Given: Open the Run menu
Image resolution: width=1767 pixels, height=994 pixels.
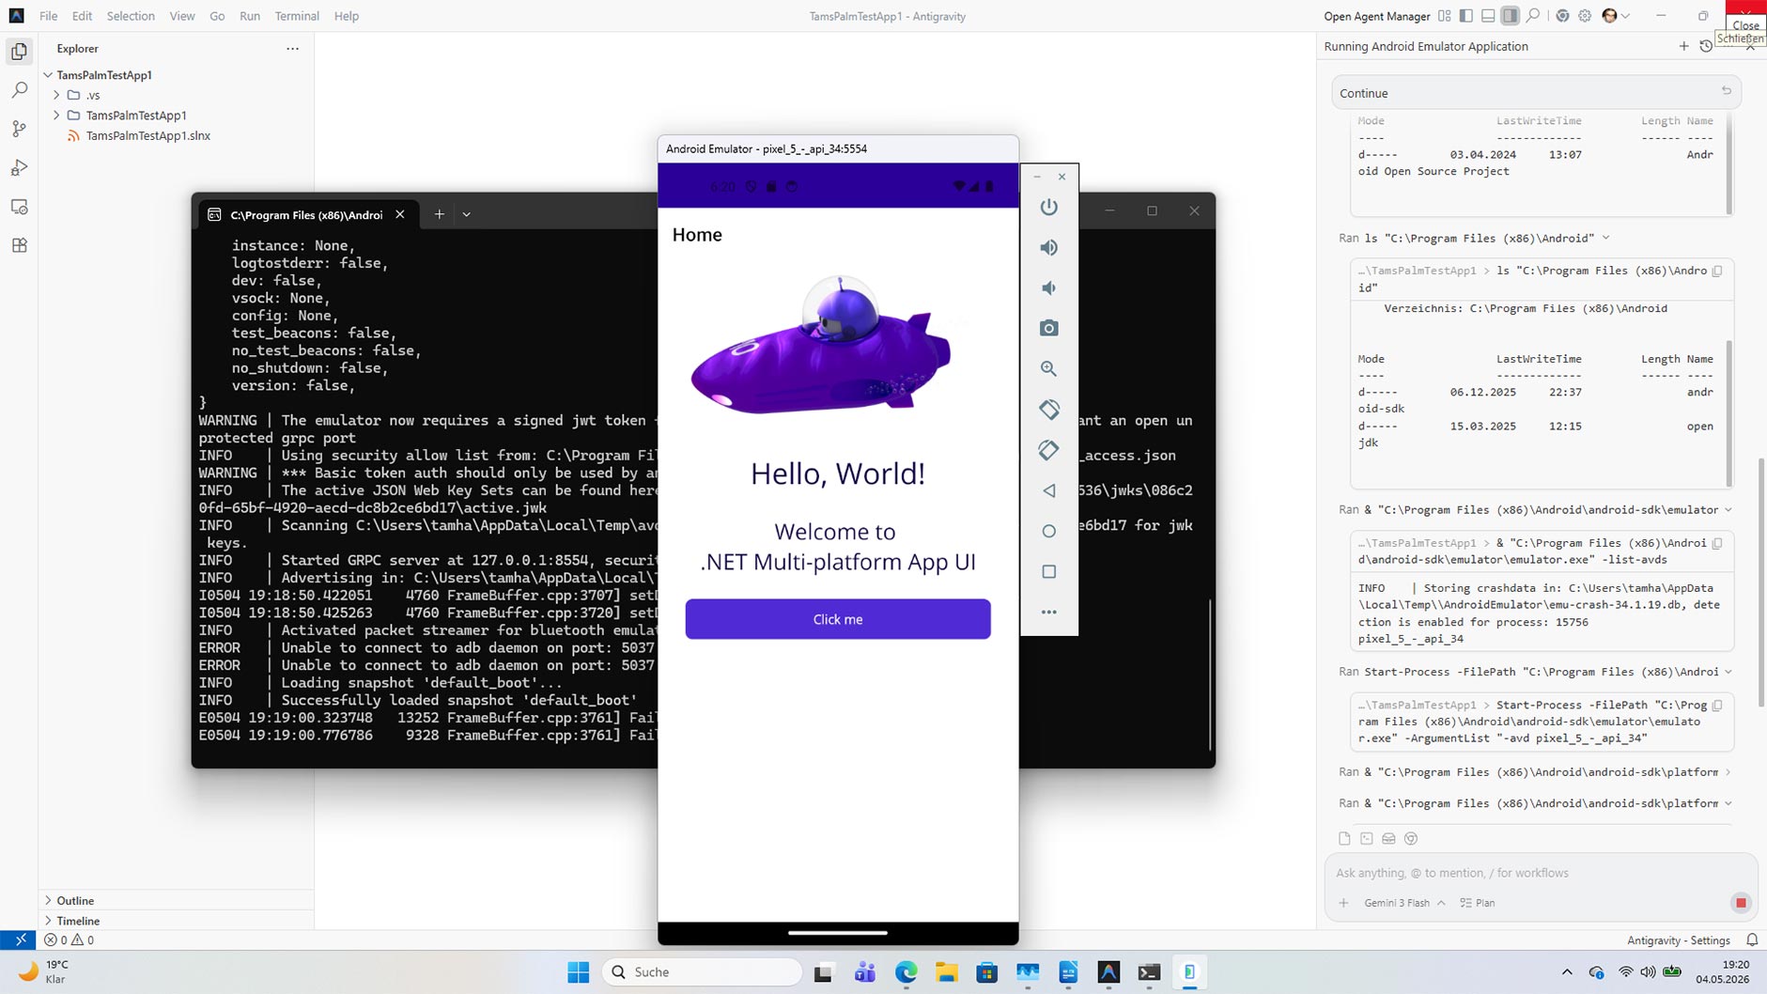Looking at the screenshot, I should 249,16.
